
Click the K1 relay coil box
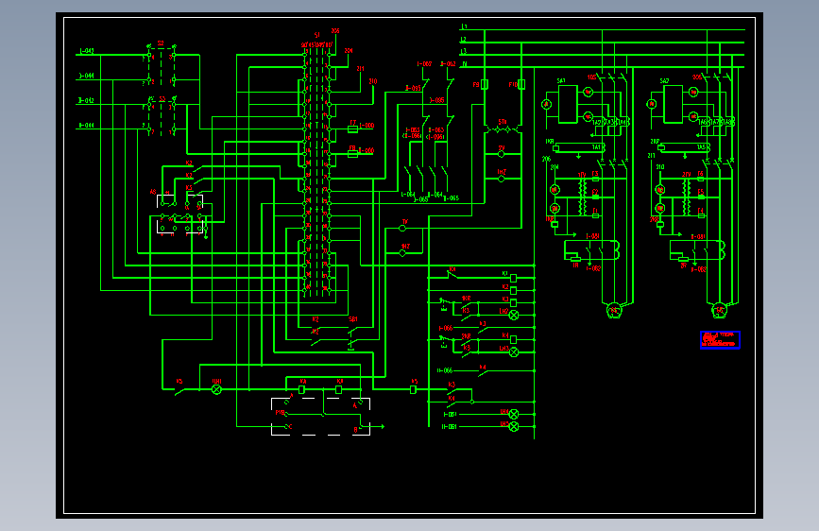click(514, 278)
